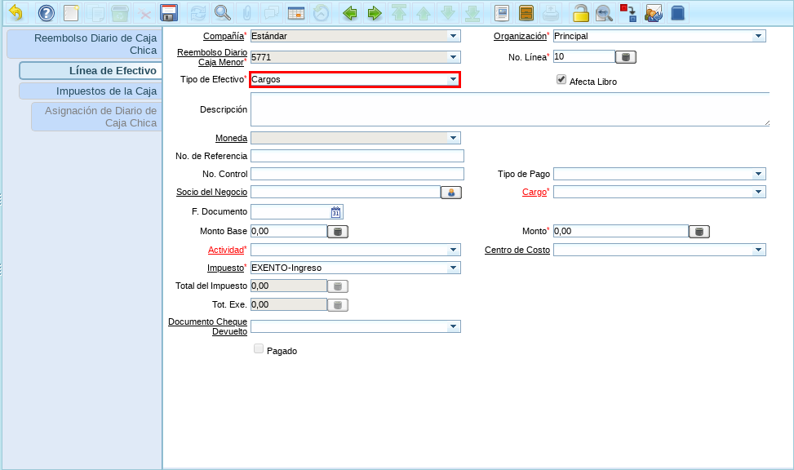794x470 pixels.
Task: Click the yellow padlock toolbar icon
Action: (x=580, y=13)
